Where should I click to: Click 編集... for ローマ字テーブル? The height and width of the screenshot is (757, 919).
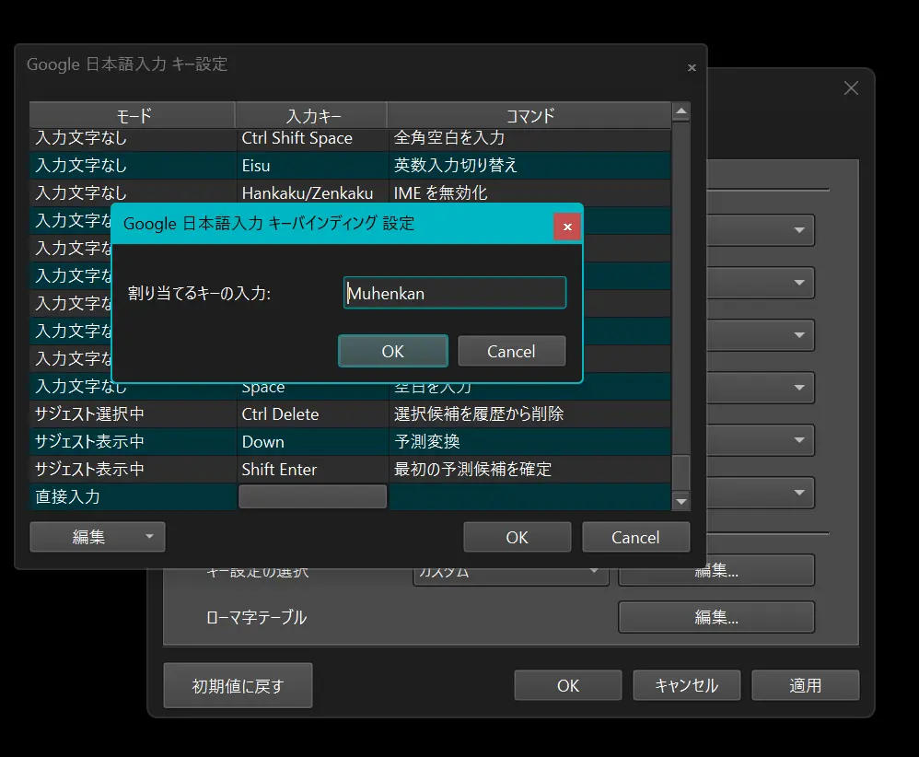click(716, 617)
